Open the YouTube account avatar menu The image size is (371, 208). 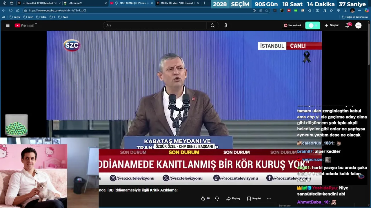pyautogui.click(x=359, y=25)
